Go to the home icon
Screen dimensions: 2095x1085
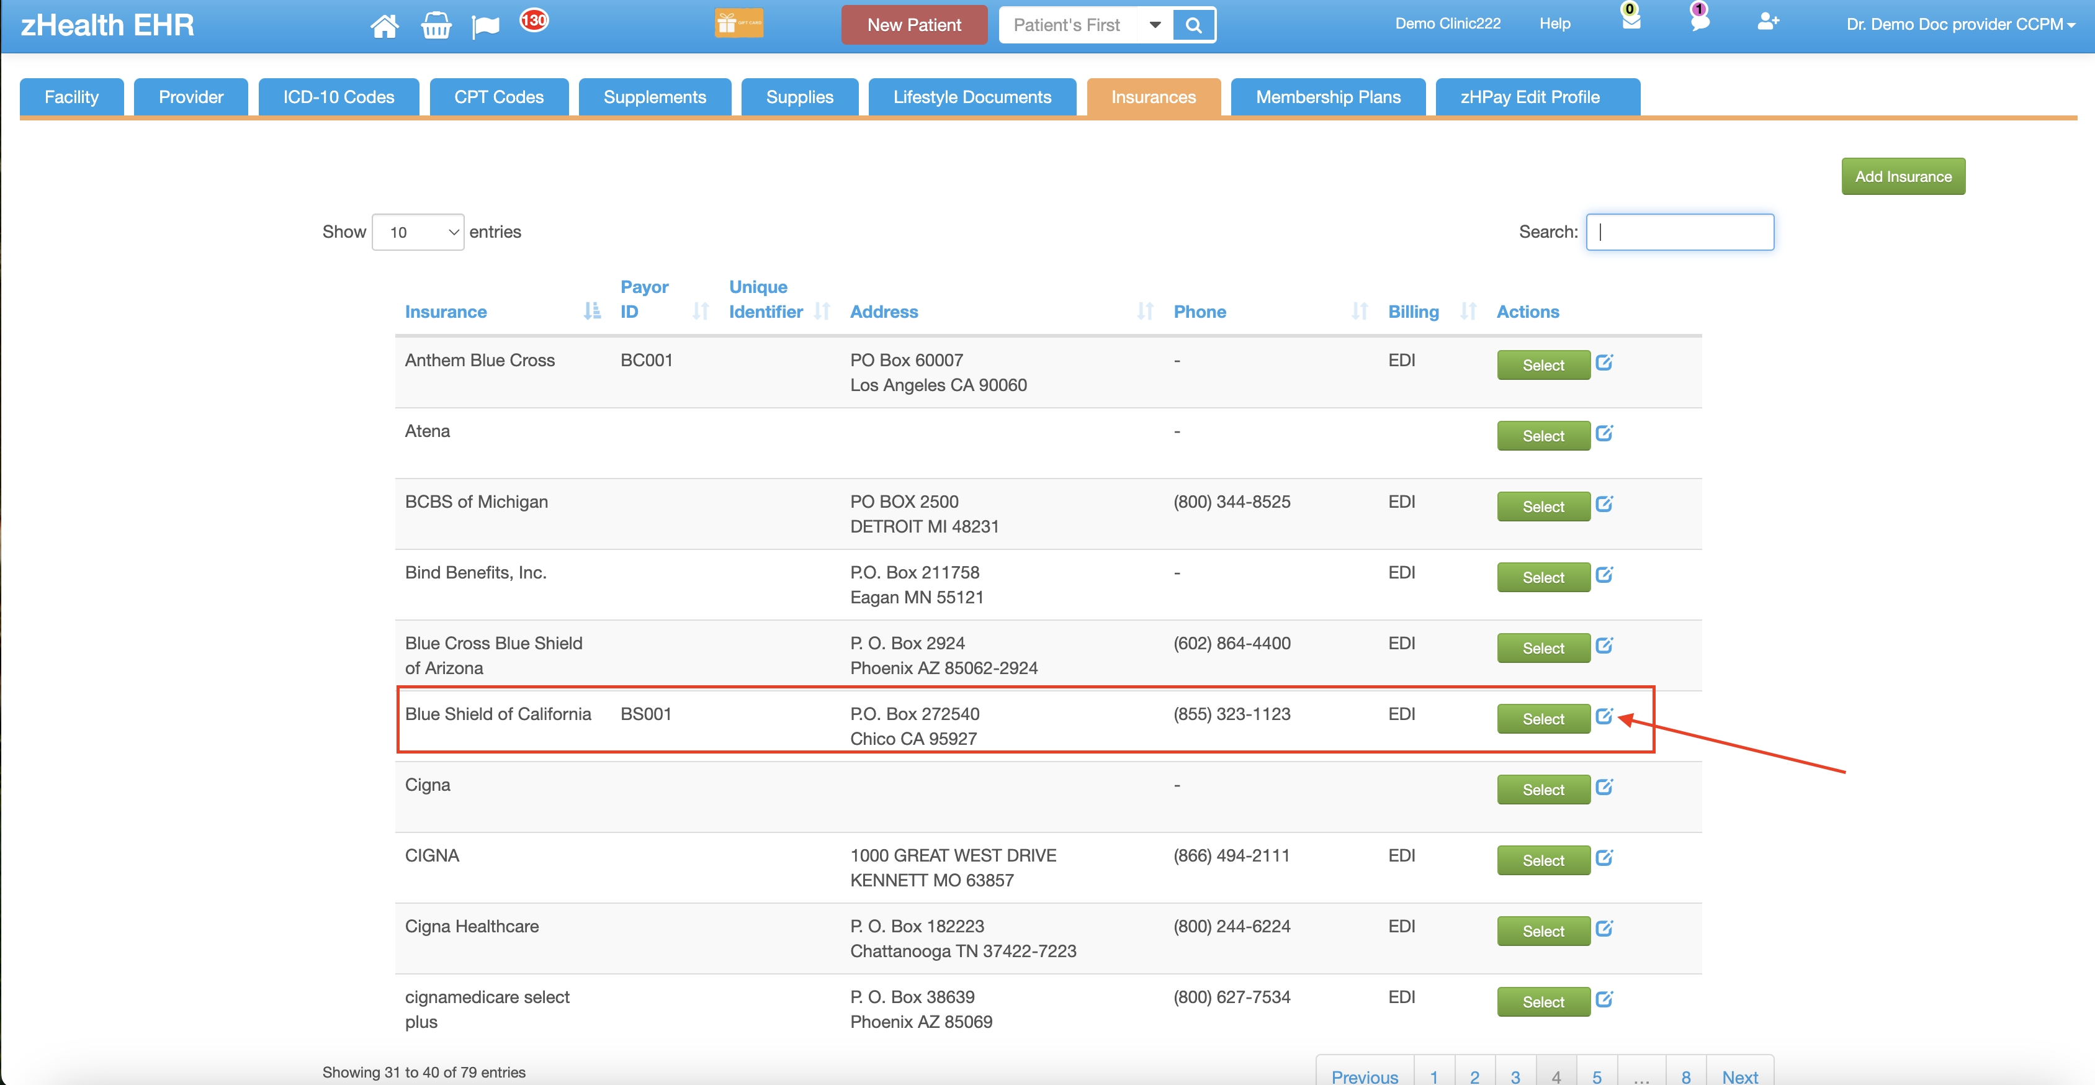[385, 25]
